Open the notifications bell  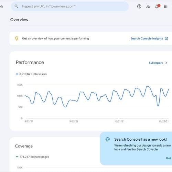pyautogui.click(x=157, y=7)
